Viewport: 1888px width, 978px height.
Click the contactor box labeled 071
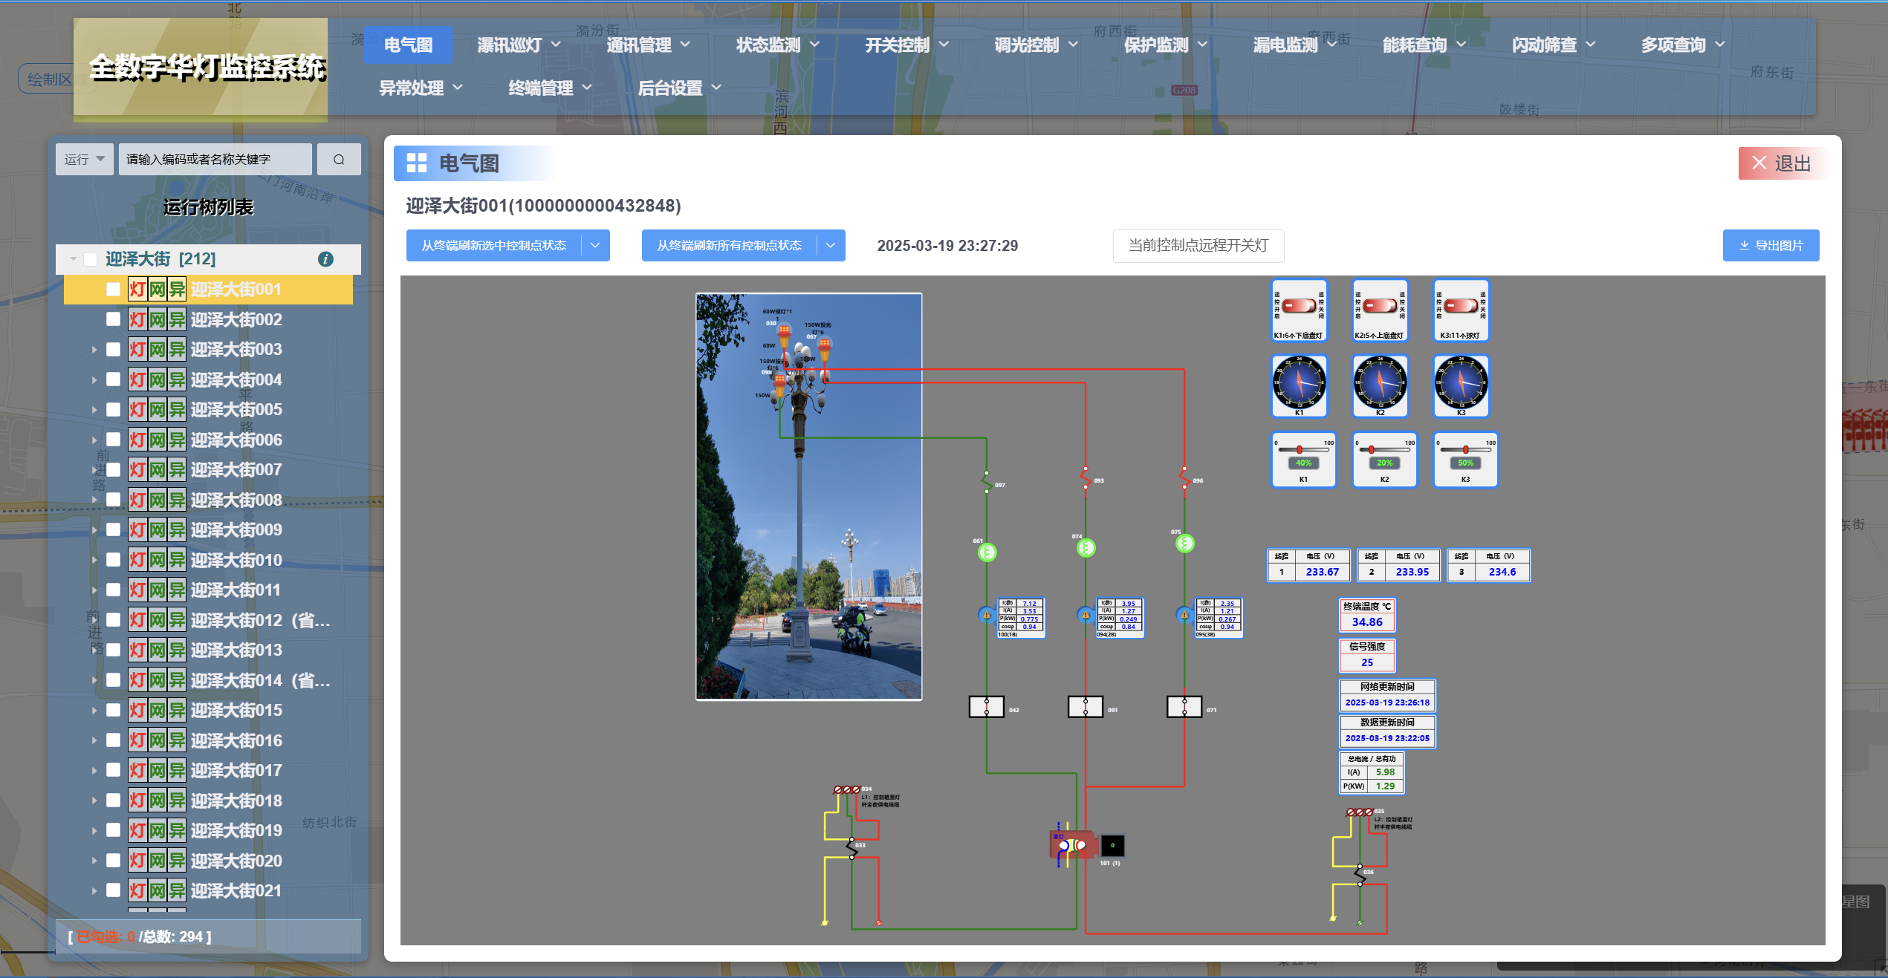click(1184, 707)
